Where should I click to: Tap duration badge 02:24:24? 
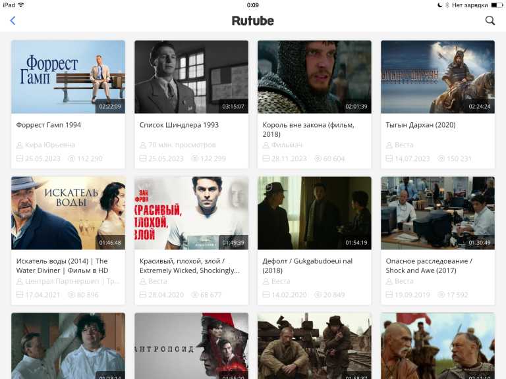click(x=480, y=107)
